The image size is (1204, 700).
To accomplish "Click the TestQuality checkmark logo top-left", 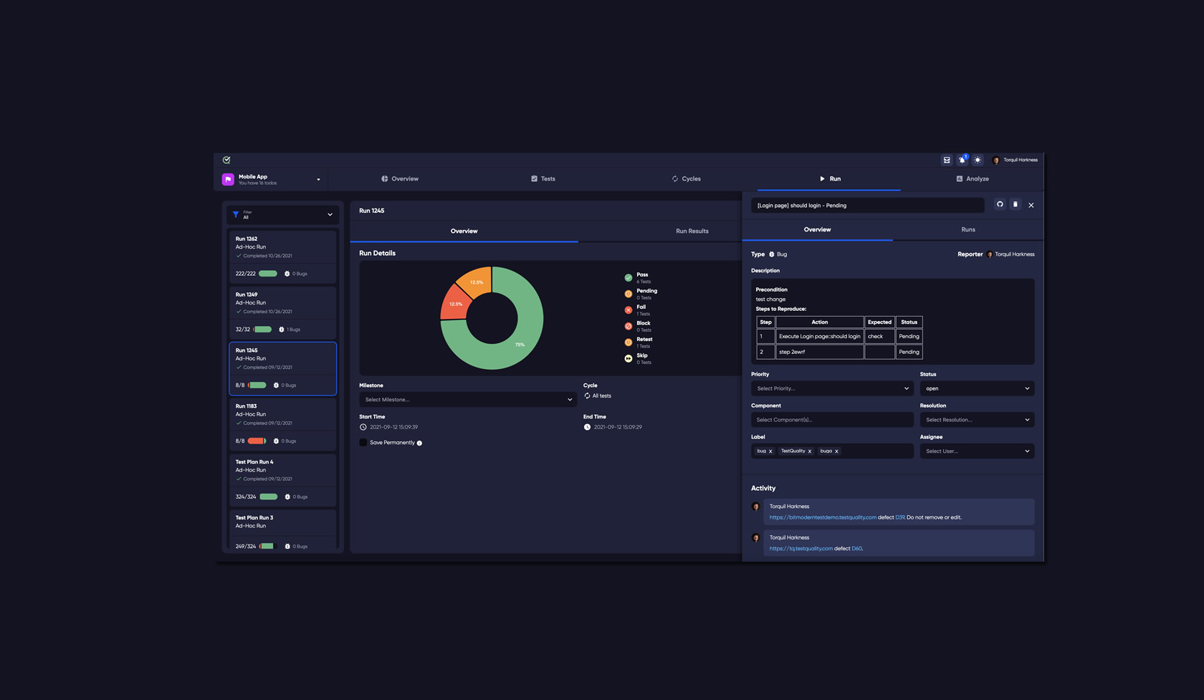I will coord(226,160).
